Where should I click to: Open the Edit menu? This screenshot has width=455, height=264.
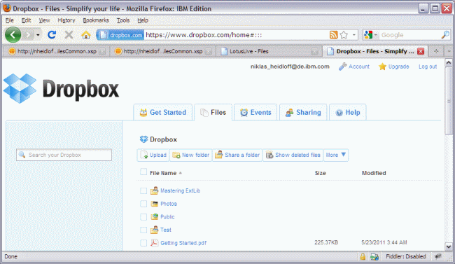pos(26,20)
